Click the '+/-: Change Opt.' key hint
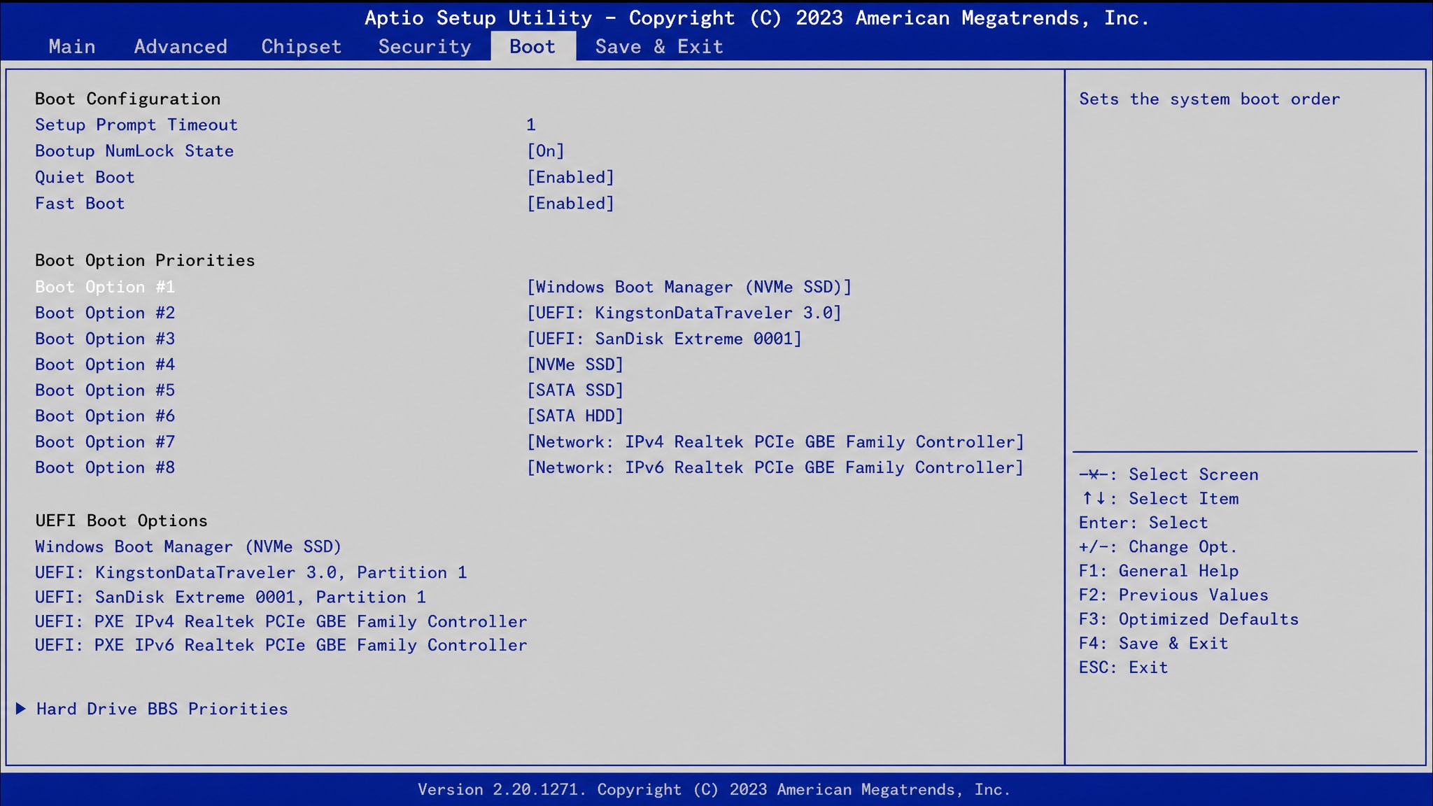The height and width of the screenshot is (806, 1433). (1158, 547)
